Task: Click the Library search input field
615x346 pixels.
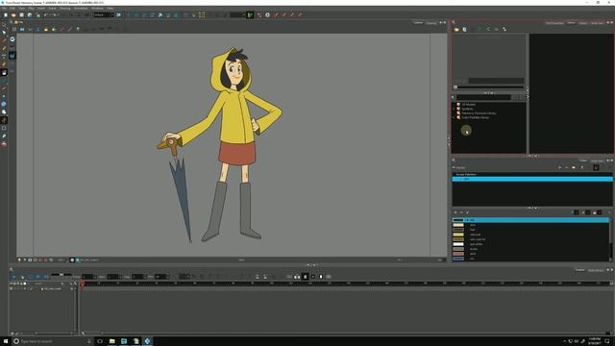Action: (x=483, y=97)
